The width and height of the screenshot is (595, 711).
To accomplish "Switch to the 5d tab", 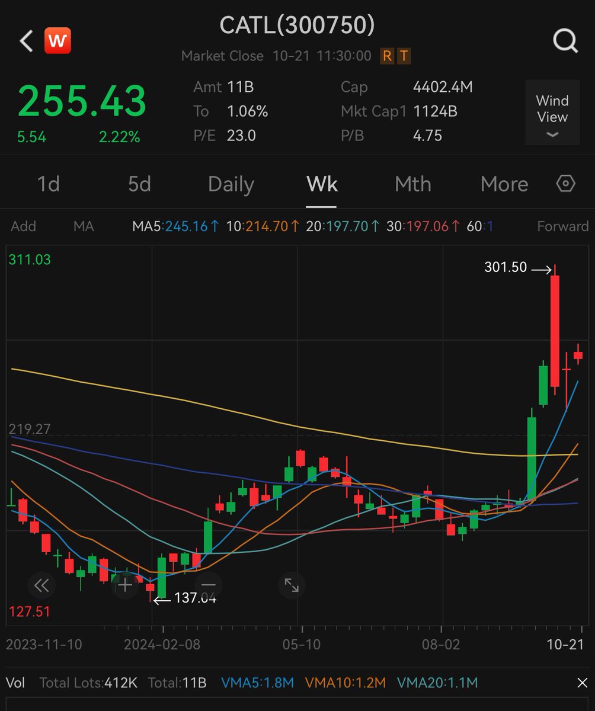I will click(140, 184).
